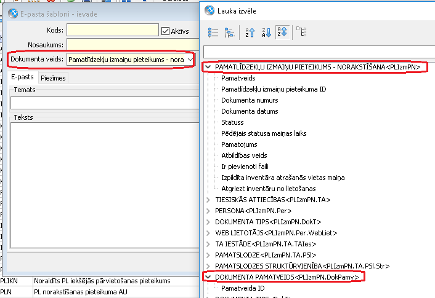Click the search field in Lauka izvēle
Image resolution: width=435 pixels, height=298 pixels.
[x=319, y=52]
